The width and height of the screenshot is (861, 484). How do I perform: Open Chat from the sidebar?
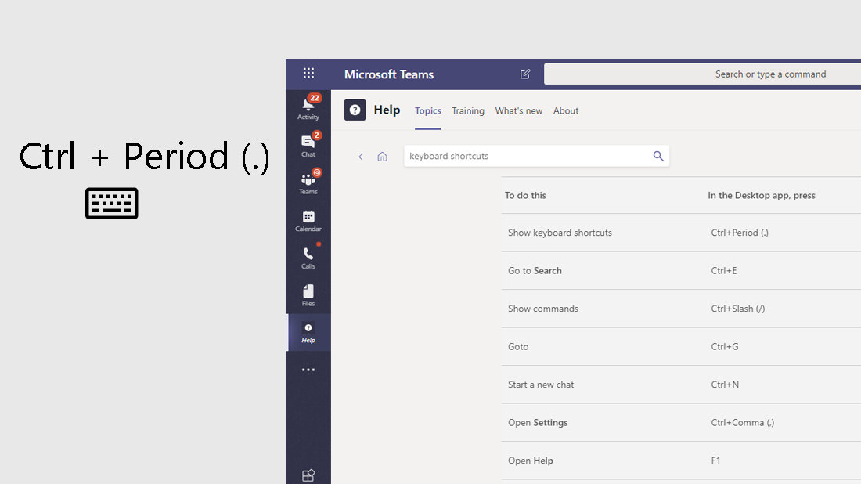[308, 145]
